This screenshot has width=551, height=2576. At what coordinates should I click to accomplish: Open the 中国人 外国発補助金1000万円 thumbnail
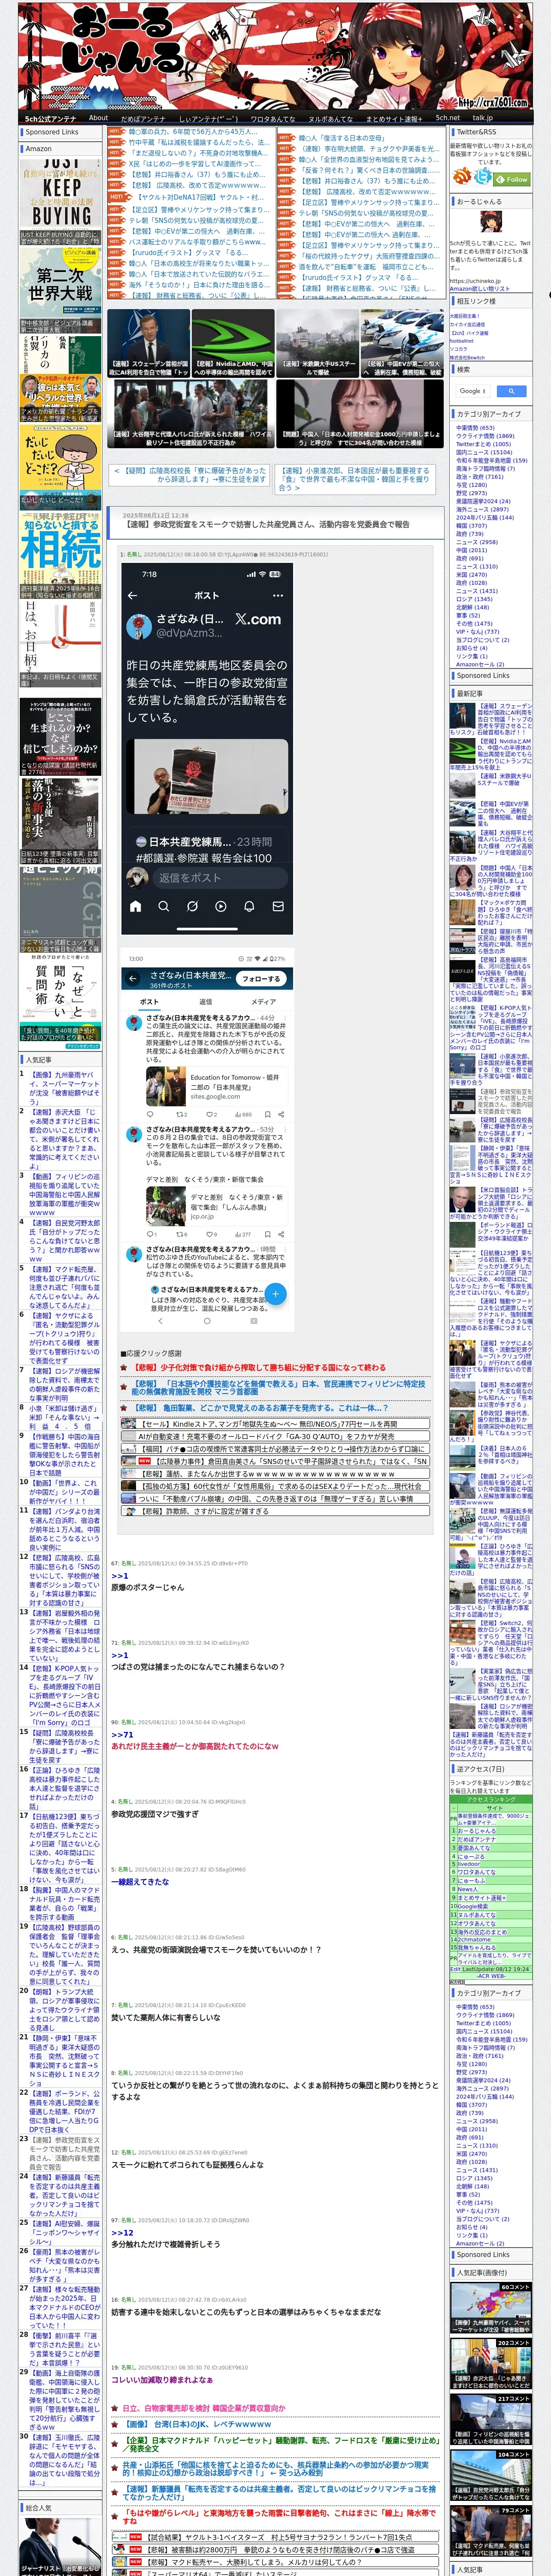359,413
